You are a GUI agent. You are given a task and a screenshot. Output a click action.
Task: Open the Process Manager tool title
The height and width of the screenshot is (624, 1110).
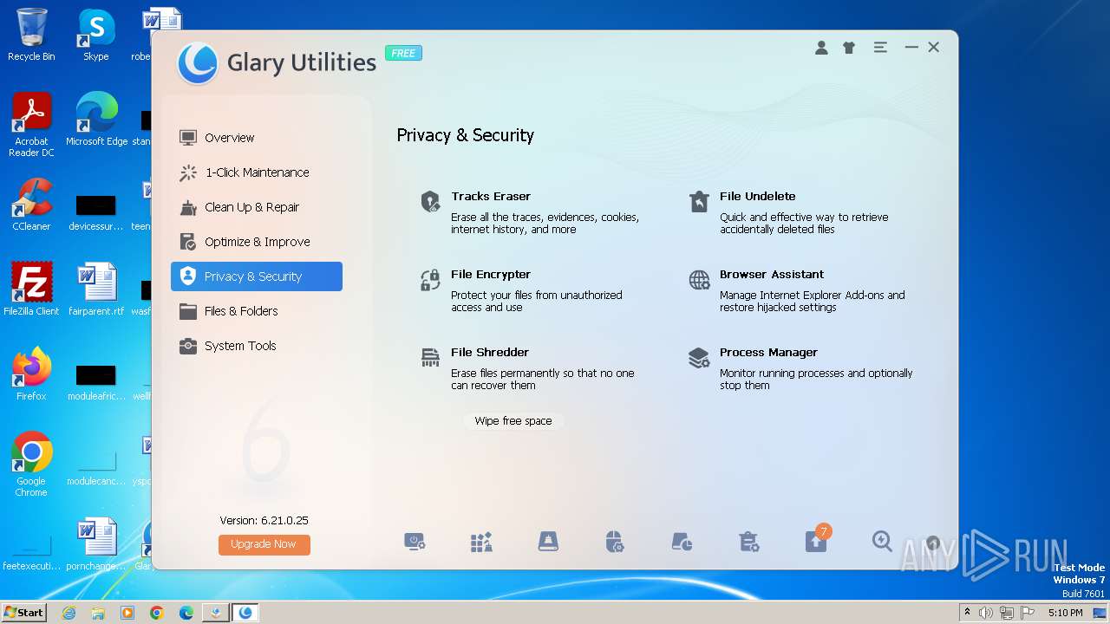click(768, 353)
